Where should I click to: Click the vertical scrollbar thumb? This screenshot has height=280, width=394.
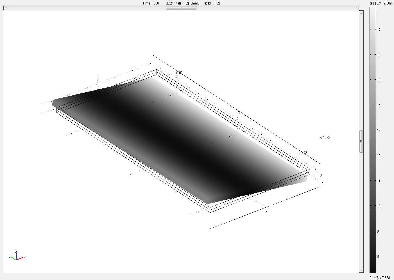pyautogui.click(x=361, y=141)
